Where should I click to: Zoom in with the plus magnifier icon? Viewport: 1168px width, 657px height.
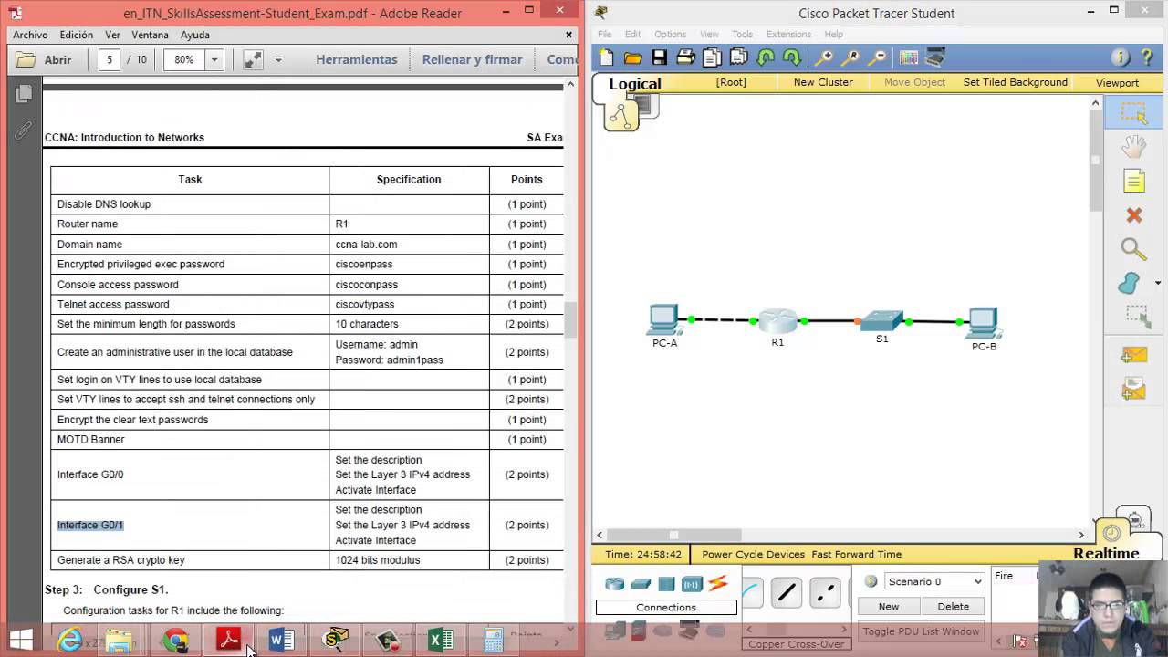coord(823,57)
